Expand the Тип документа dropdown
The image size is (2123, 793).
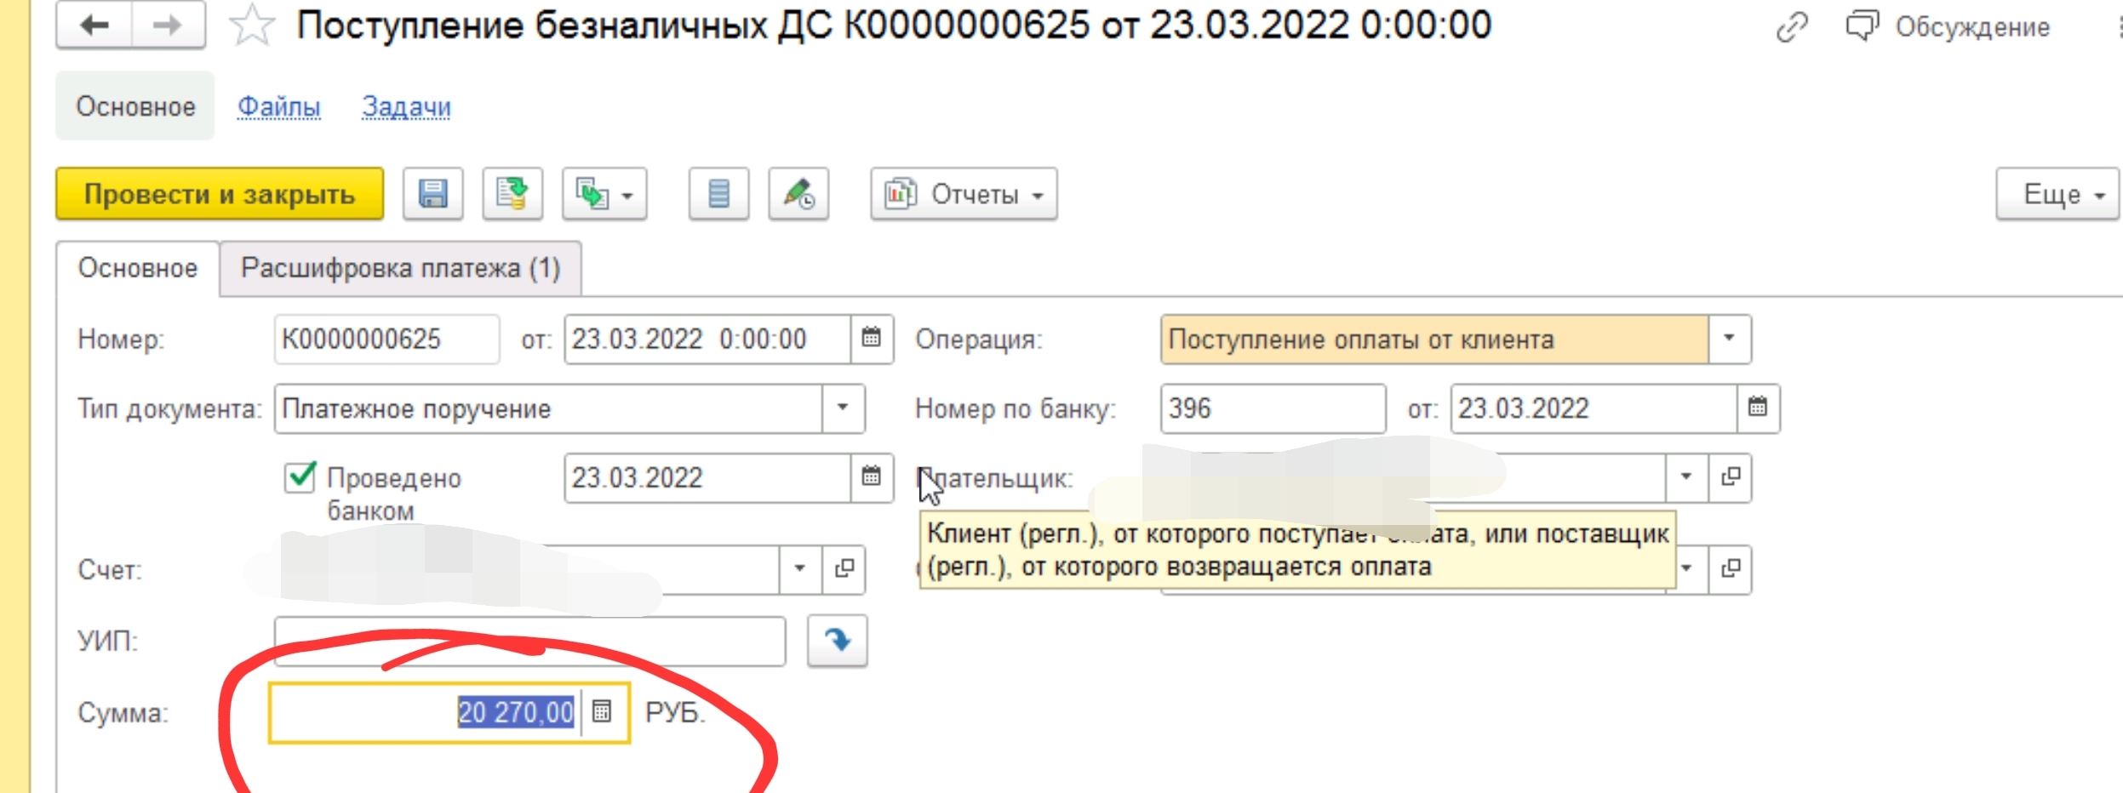click(843, 408)
